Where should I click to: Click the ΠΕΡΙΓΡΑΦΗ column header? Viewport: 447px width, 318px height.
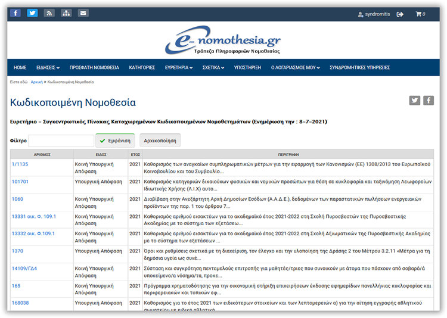pyautogui.click(x=288, y=154)
